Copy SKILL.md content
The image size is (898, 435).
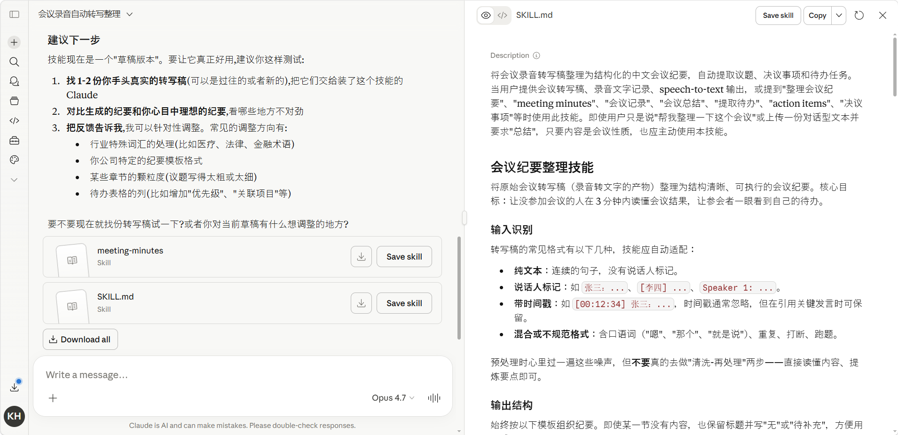(818, 16)
